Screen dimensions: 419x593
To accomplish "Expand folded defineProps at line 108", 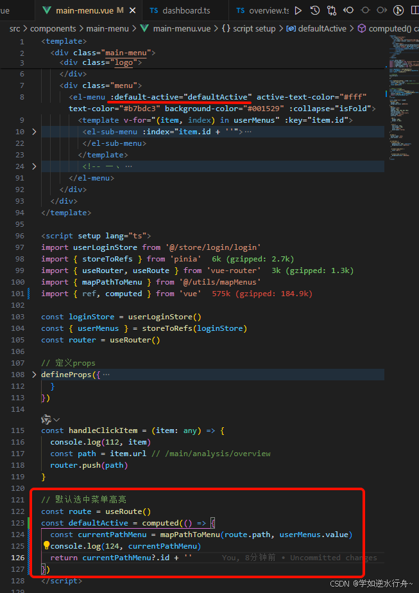I will (x=35, y=375).
